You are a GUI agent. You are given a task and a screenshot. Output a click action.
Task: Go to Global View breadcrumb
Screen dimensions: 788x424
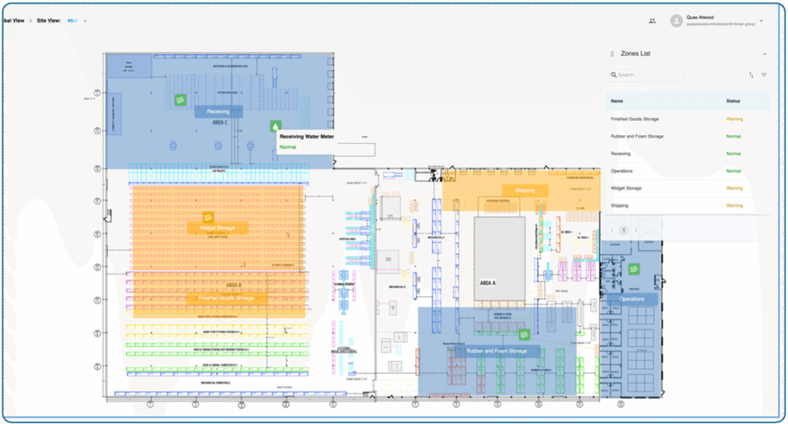pos(13,21)
